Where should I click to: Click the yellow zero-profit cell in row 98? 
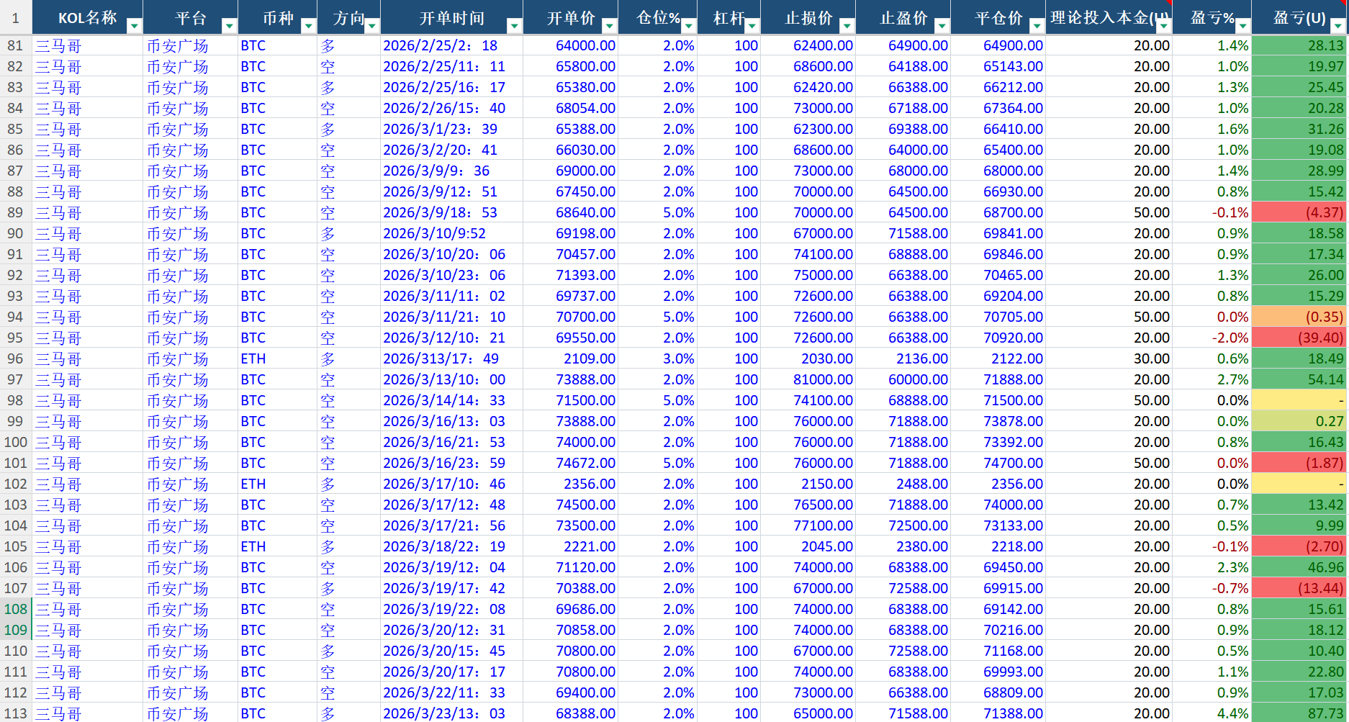tap(1299, 400)
